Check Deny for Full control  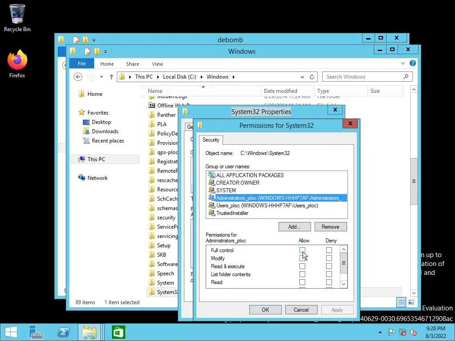(329, 250)
